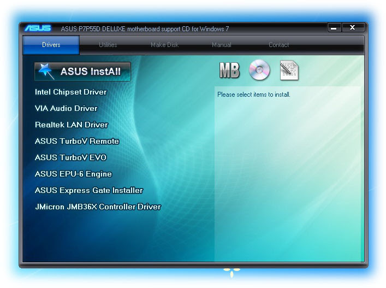Viewport: 386px width, 288px height.
Task: Click the MB motherboard info icon
Action: (x=229, y=70)
